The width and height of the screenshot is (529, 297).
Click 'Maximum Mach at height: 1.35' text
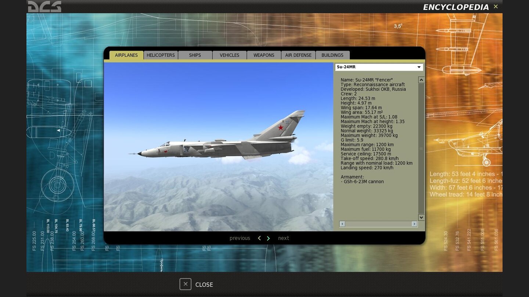(x=373, y=122)
